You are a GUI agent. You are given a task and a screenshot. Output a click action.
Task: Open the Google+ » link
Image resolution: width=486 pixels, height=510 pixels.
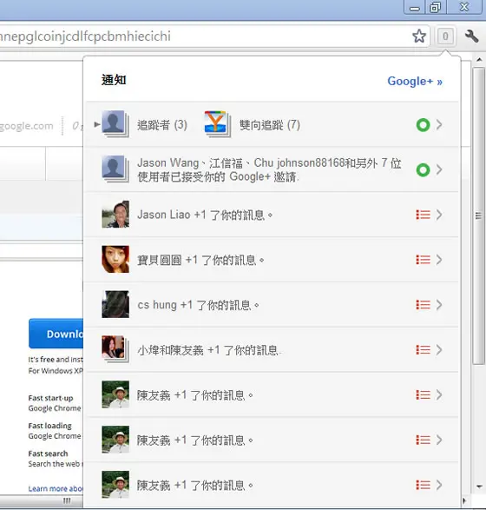pyautogui.click(x=415, y=81)
